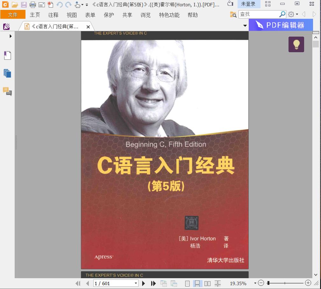
Task: Open search settings gear icon
Action: pos(291,14)
